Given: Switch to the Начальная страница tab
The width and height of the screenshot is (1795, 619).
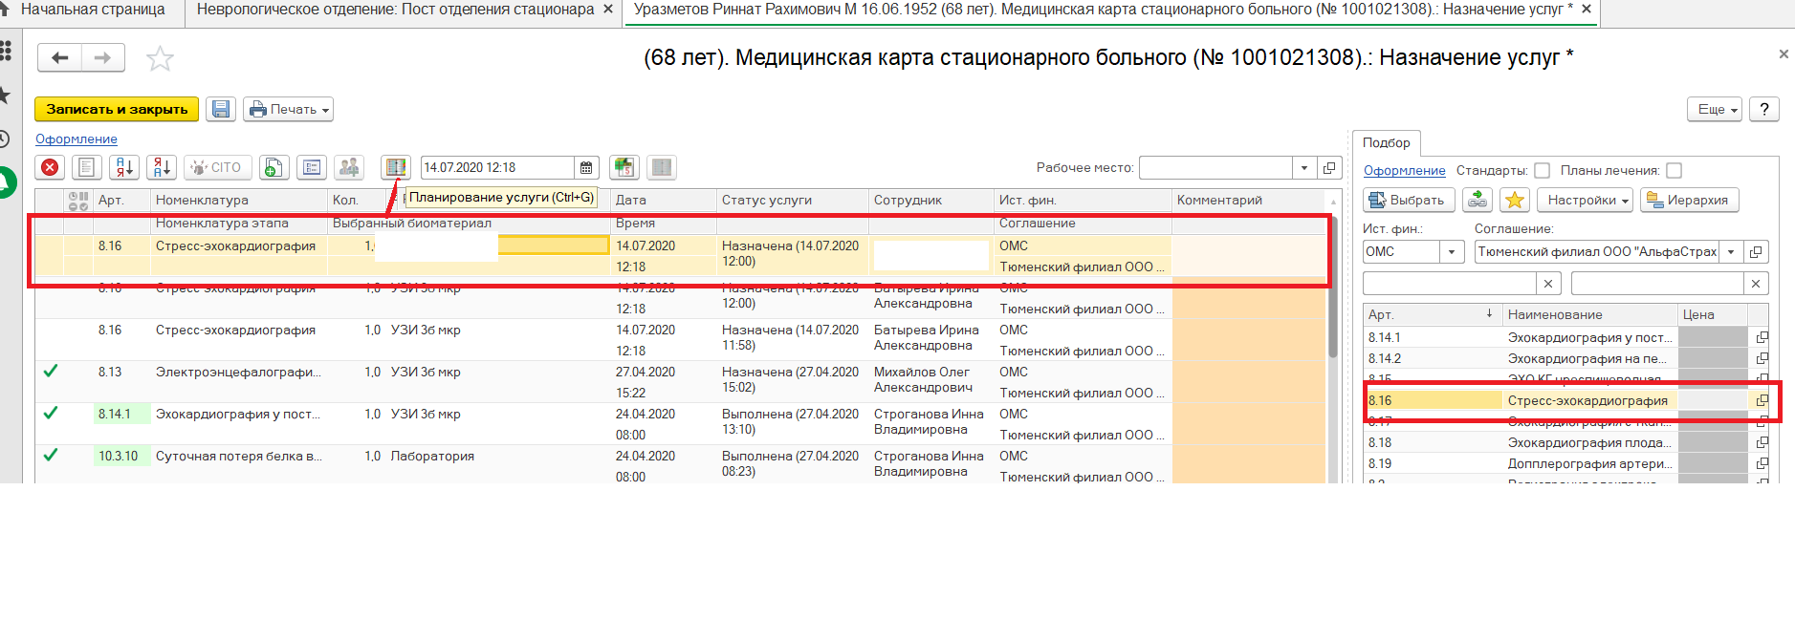Looking at the screenshot, I should [x=92, y=10].
